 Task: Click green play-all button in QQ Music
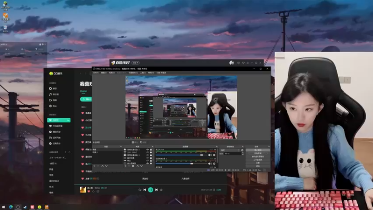[86, 99]
